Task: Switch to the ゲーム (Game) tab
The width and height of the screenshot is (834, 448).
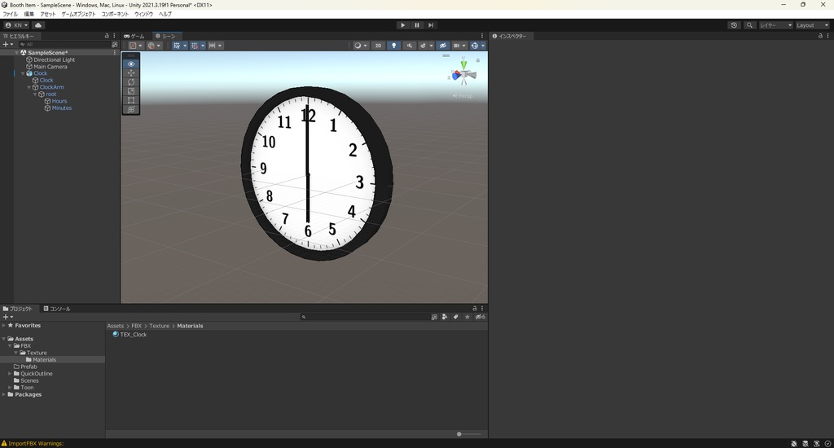Action: click(x=134, y=36)
